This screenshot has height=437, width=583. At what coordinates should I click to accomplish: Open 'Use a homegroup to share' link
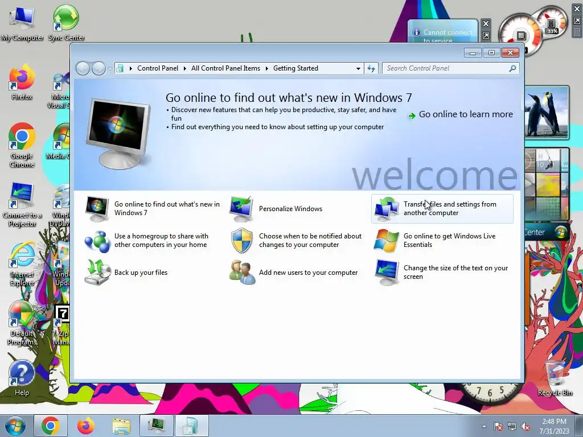click(x=161, y=241)
